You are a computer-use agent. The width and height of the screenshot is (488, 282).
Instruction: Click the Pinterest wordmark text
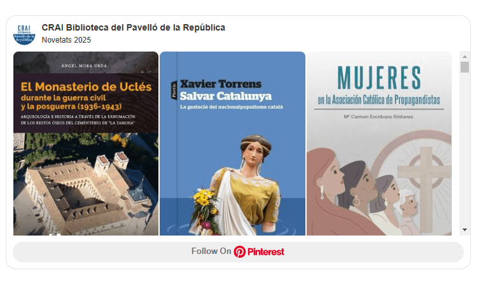pyautogui.click(x=266, y=252)
